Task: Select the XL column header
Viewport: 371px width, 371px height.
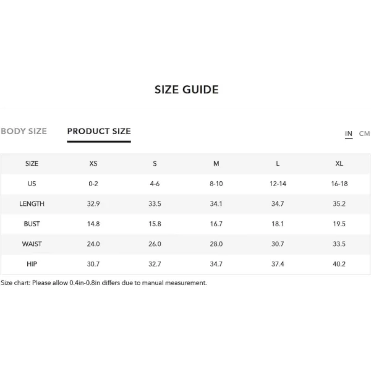Action: tap(339, 163)
